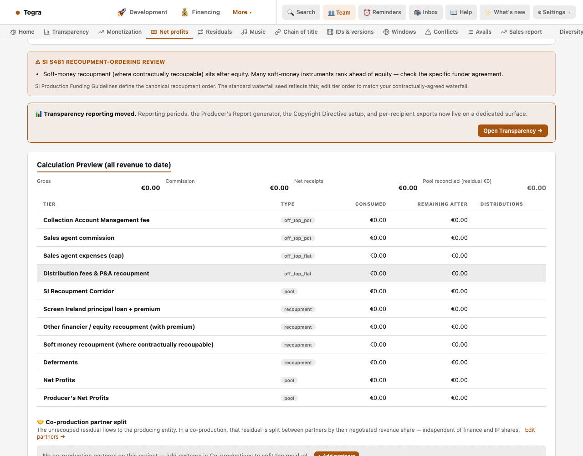Click the Home scales icon
The height and width of the screenshot is (456, 583).
tap(13, 32)
